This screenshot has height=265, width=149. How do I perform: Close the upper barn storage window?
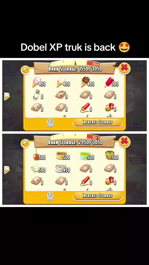124,68
